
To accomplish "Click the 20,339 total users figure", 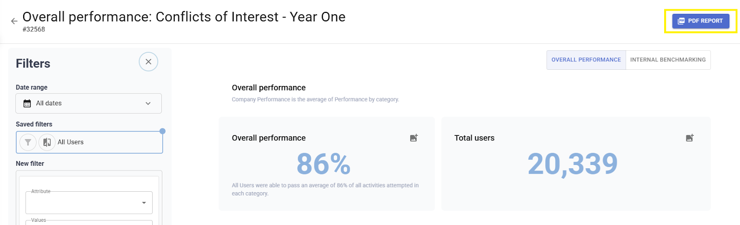I will 573,164.
